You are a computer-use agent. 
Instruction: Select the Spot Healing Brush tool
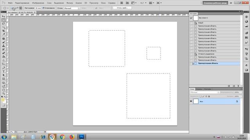(4, 38)
